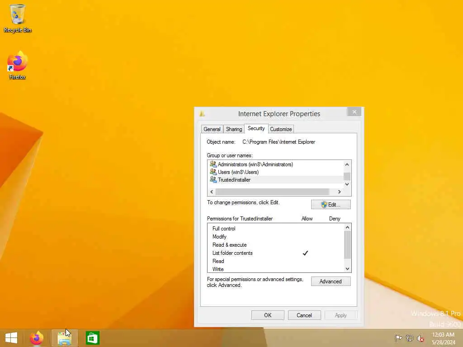The height and width of the screenshot is (347, 463).
Task: Click group list scroll right arrow
Action: 339,192
